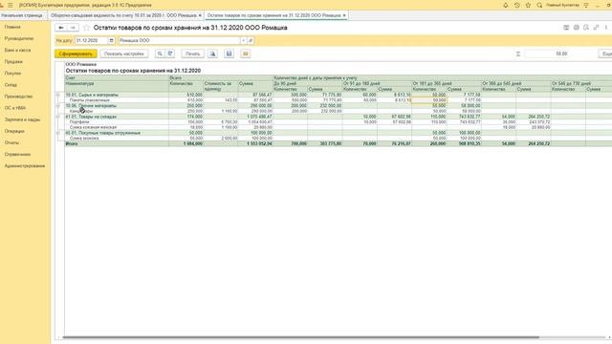Viewport: 612px width, 344px height.
Task: Close the Остатки товаров tab
Action: pos(344,15)
